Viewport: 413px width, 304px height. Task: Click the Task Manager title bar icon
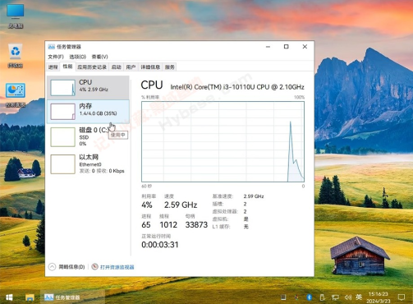51,47
